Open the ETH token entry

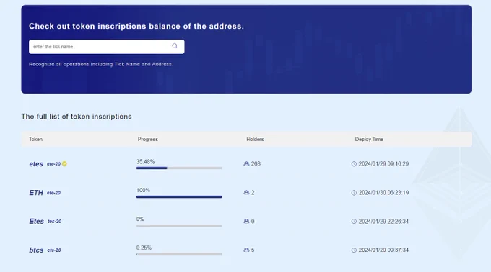(36, 193)
